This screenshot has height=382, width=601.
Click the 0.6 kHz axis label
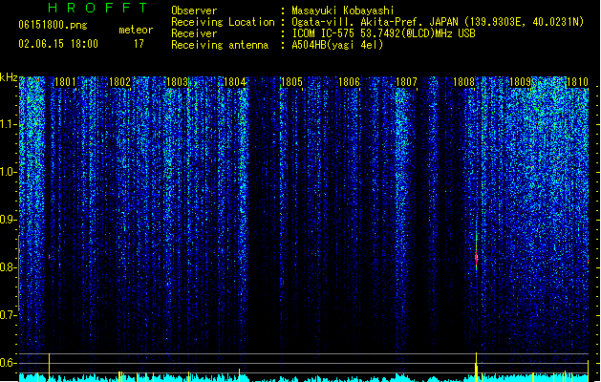8,363
